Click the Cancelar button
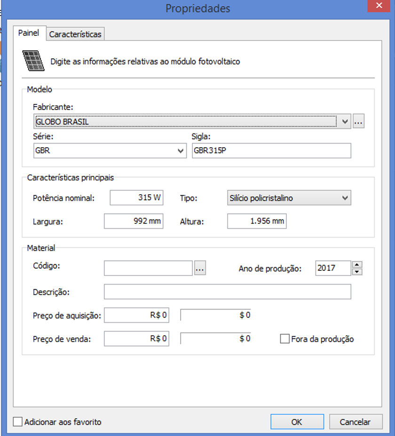 [355, 422]
